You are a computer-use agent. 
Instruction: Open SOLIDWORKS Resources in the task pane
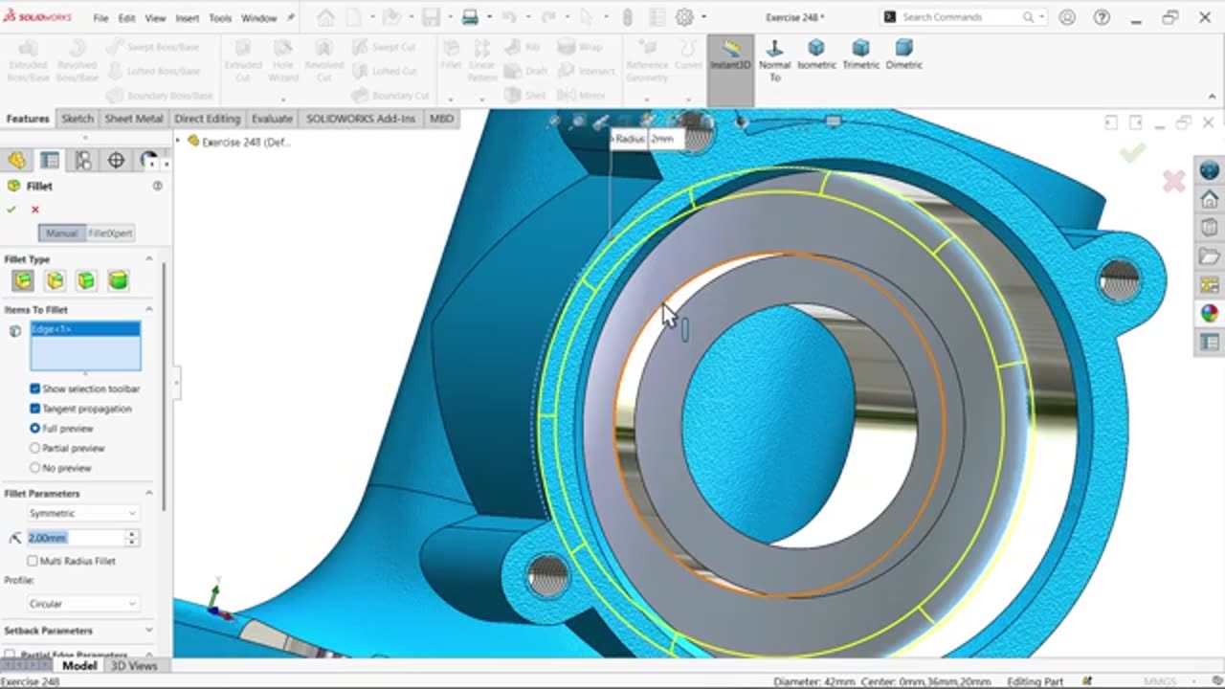[x=1210, y=170]
